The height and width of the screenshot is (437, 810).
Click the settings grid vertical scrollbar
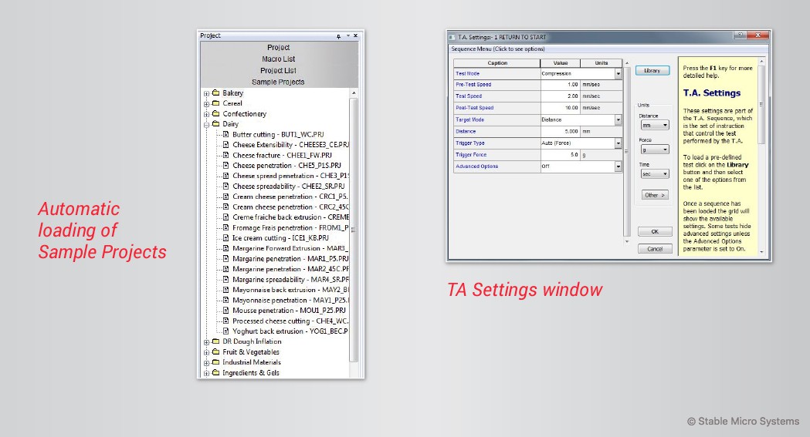point(627,152)
